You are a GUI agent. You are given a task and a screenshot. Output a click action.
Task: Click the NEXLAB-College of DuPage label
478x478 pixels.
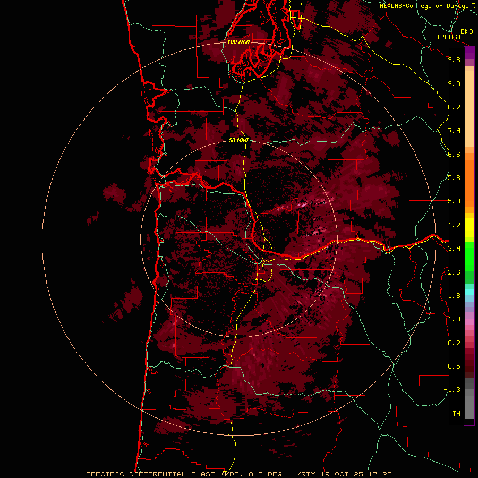424,6
